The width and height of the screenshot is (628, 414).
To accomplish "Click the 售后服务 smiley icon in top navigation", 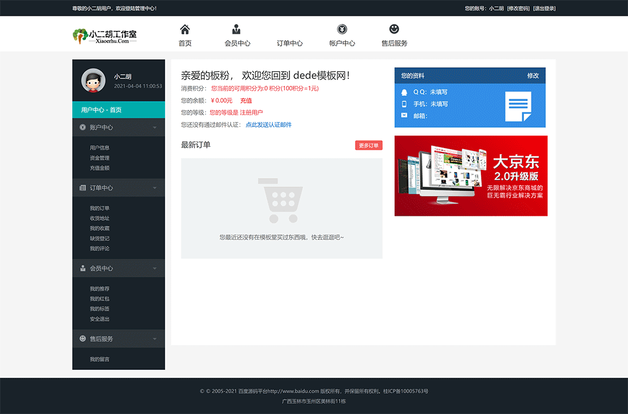I will point(393,28).
